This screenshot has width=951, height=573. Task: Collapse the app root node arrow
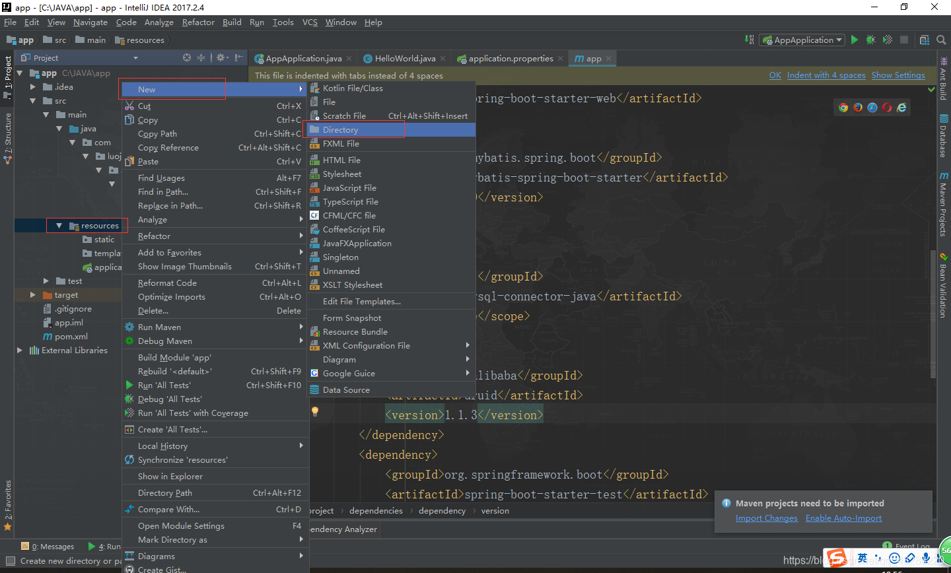pyautogui.click(x=20, y=73)
